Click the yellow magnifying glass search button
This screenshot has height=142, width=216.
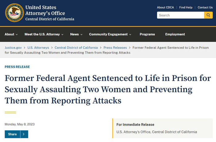[208, 15]
